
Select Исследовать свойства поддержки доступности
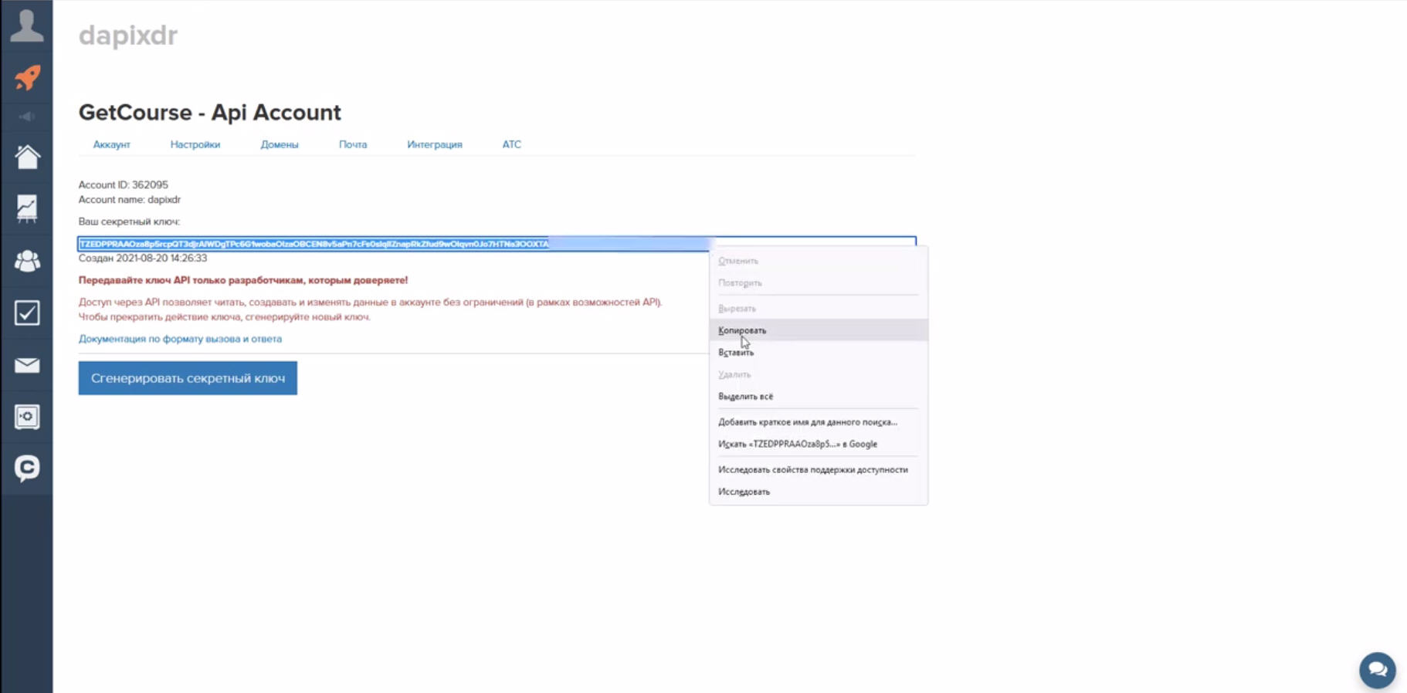point(819,470)
